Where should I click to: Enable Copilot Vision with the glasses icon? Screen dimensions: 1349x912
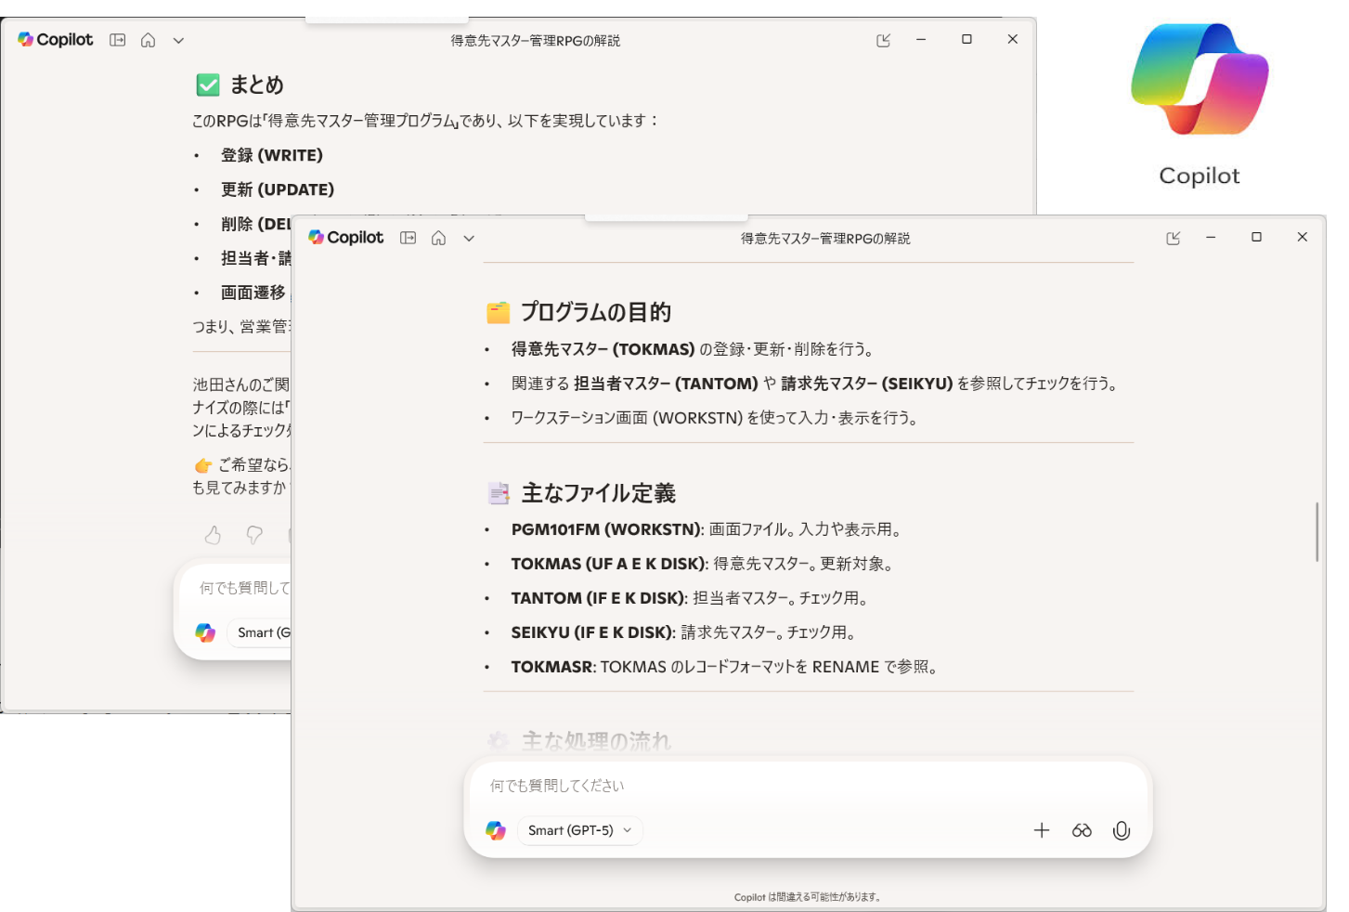point(1082,830)
